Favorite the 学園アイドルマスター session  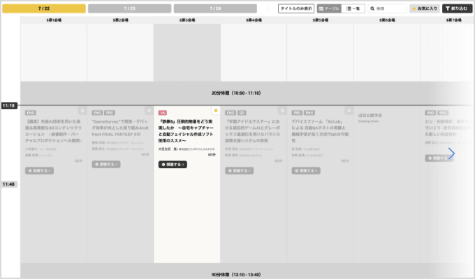(x=282, y=110)
